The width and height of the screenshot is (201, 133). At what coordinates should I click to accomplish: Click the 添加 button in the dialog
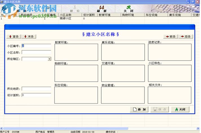point(139,109)
